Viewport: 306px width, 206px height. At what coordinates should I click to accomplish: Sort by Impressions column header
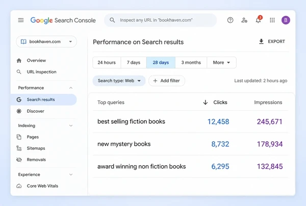tap(268, 102)
